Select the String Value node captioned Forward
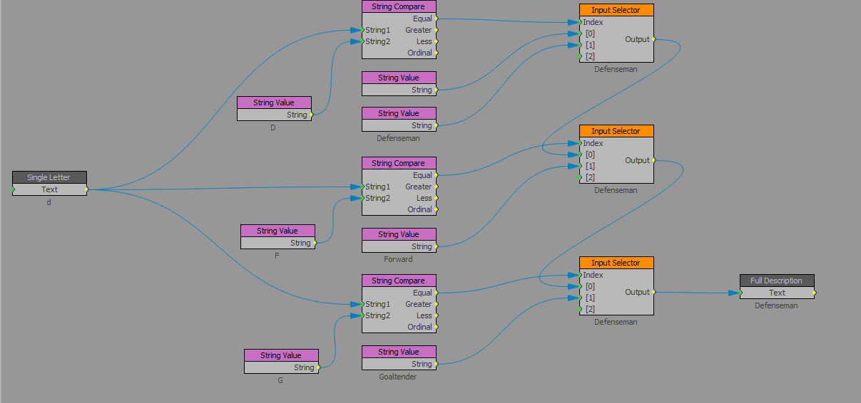The image size is (861, 403). (x=399, y=234)
